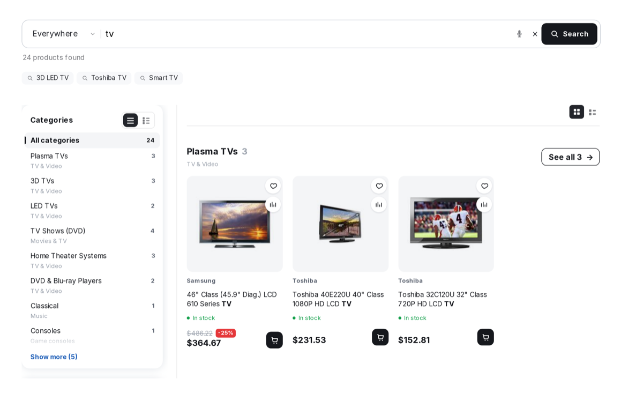This screenshot has width=643, height=400.
Task: Click the -25% discount badge
Action: 226,333
